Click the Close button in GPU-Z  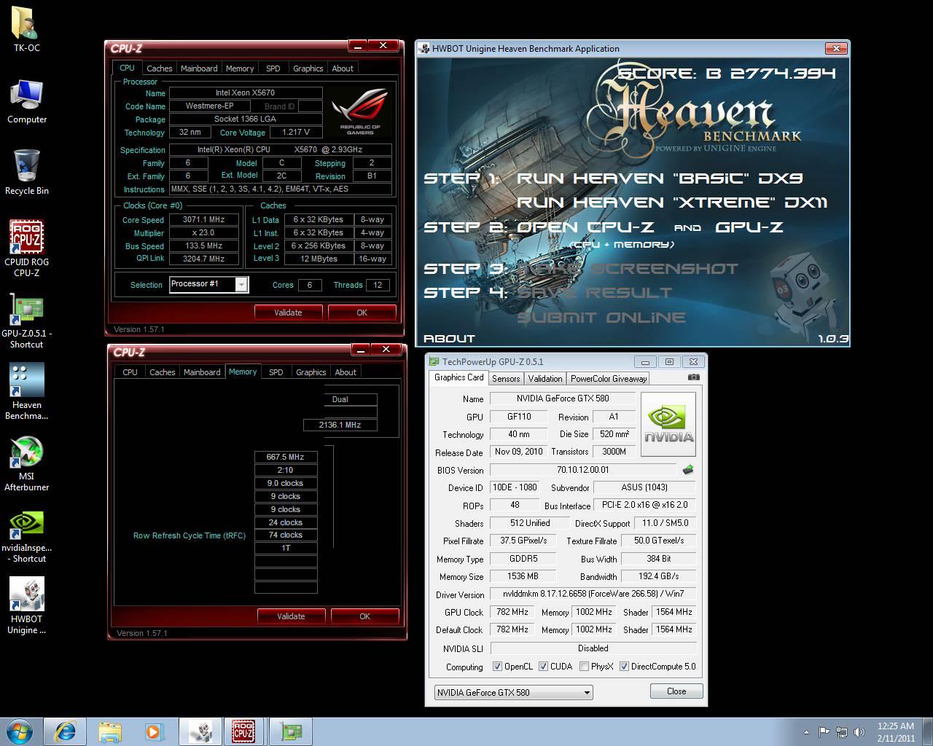676,691
